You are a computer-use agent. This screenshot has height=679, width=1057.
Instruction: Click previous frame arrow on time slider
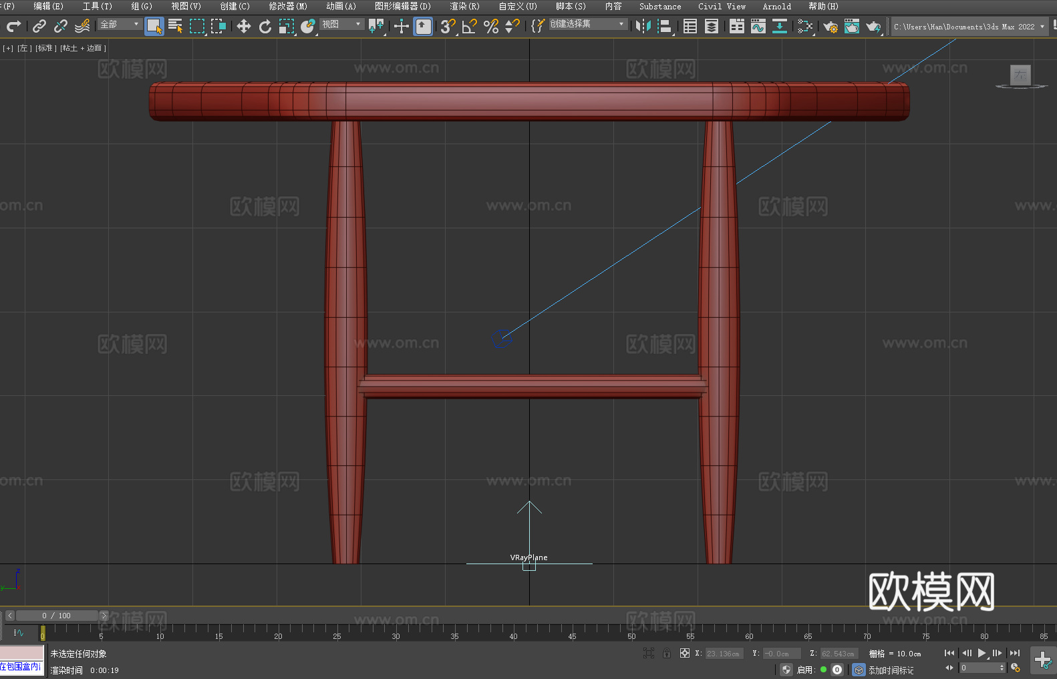9,616
